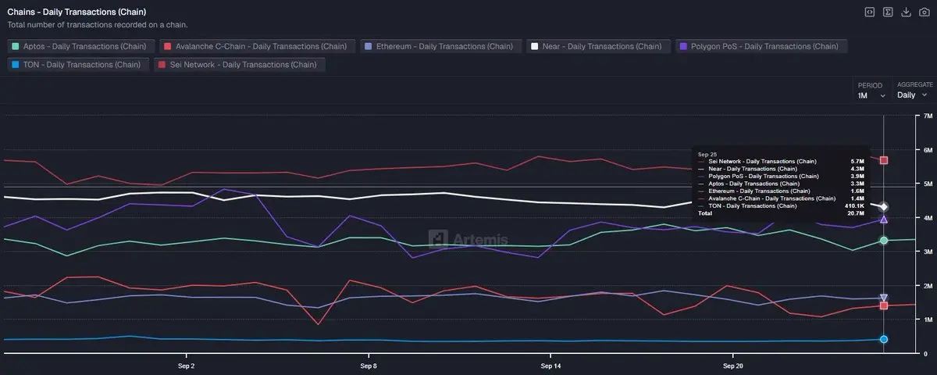Click the Sep 20 axis label
This screenshot has width=937, height=375.
[732, 365]
